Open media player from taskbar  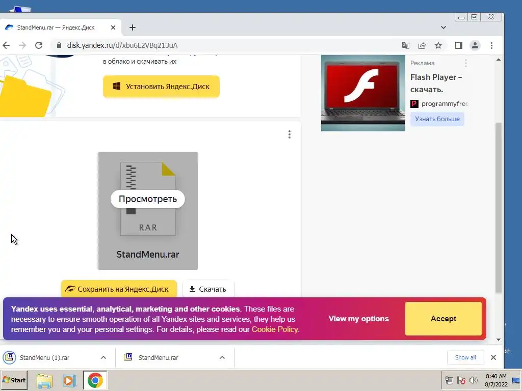pyautogui.click(x=69, y=380)
